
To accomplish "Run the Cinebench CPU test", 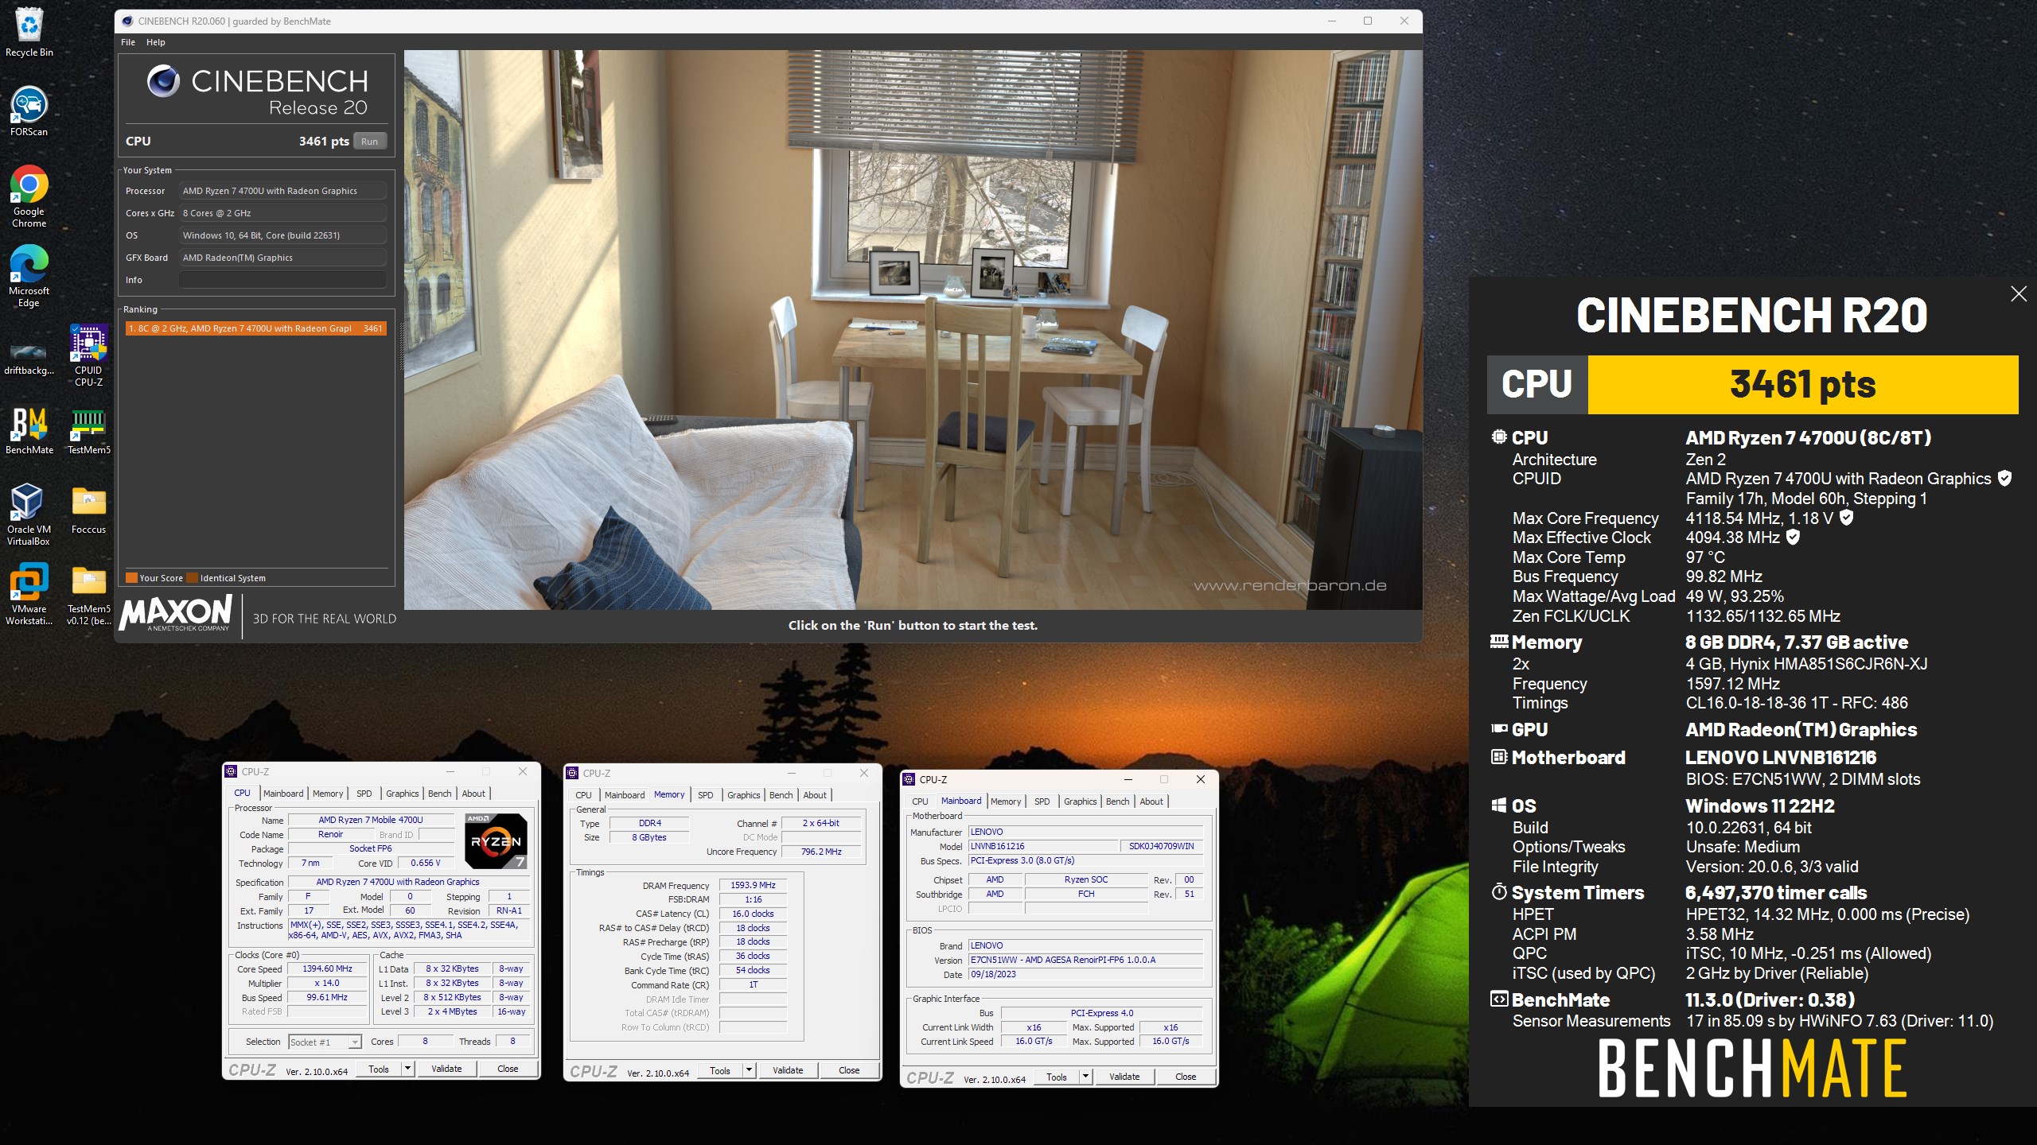I will click(369, 142).
